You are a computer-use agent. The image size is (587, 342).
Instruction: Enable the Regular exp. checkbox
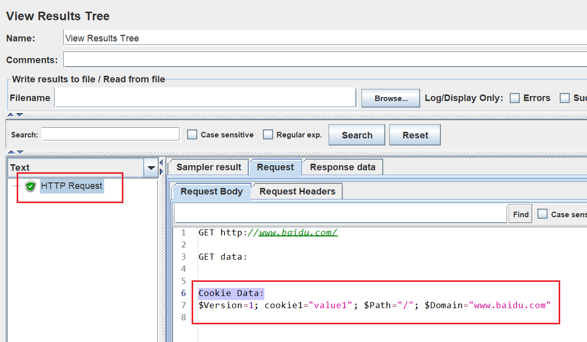point(268,135)
